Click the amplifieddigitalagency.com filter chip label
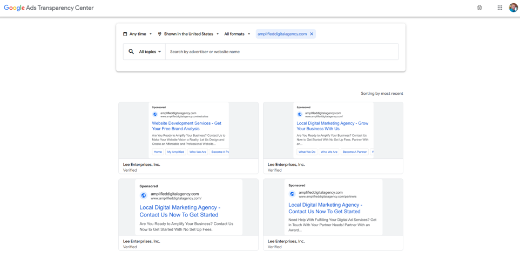This screenshot has height=266, width=520. click(x=282, y=34)
